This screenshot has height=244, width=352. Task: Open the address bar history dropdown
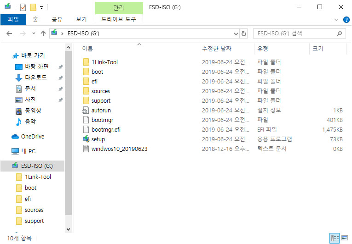pos(236,34)
